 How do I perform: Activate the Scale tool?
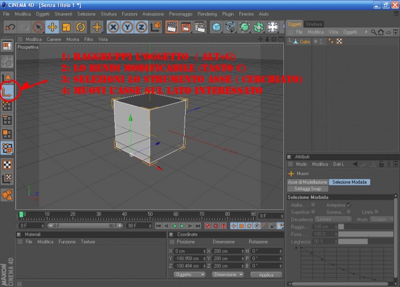66,27
